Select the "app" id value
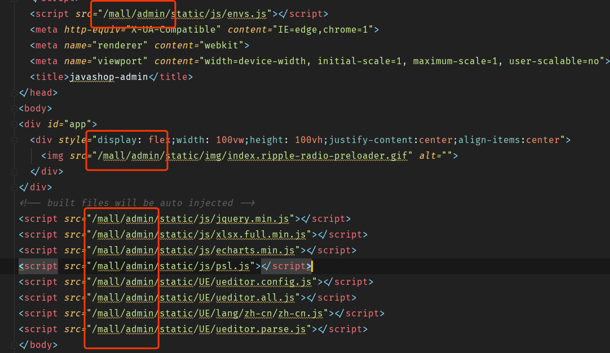 [78, 124]
